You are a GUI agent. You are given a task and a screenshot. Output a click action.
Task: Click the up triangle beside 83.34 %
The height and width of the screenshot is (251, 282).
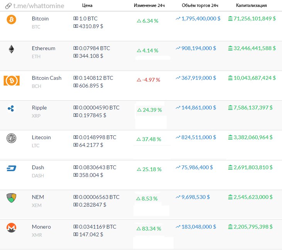(x=138, y=229)
